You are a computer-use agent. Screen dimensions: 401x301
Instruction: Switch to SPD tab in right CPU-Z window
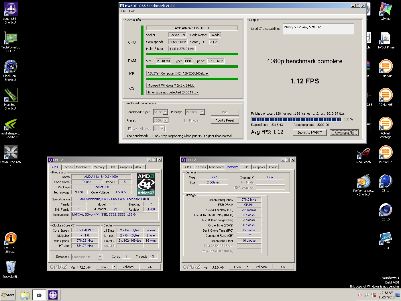point(245,167)
